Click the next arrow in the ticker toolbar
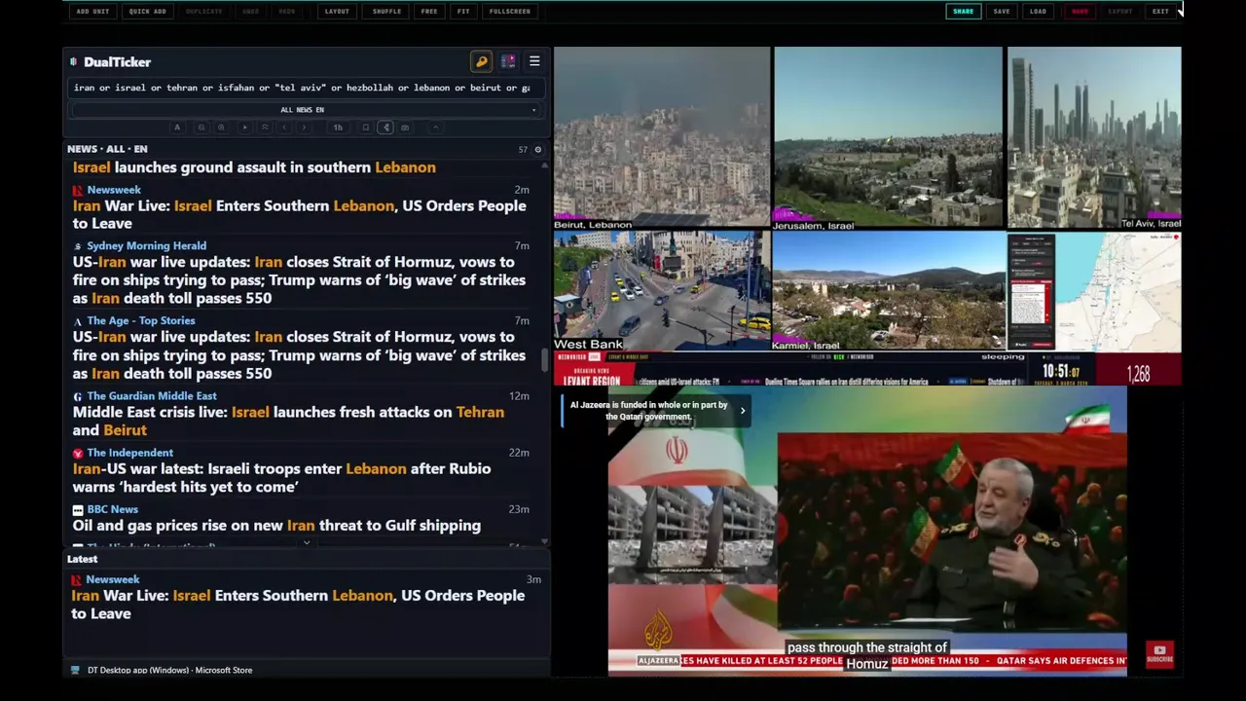Screen dimensions: 1246x701 pyautogui.click(x=304, y=128)
